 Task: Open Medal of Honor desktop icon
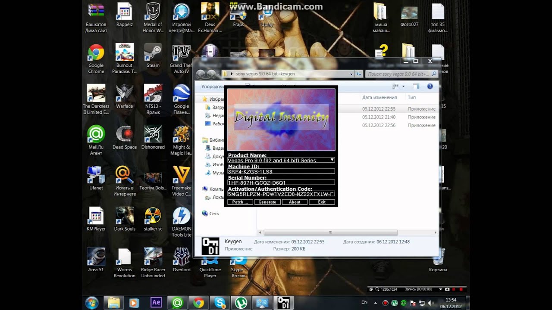[153, 17]
